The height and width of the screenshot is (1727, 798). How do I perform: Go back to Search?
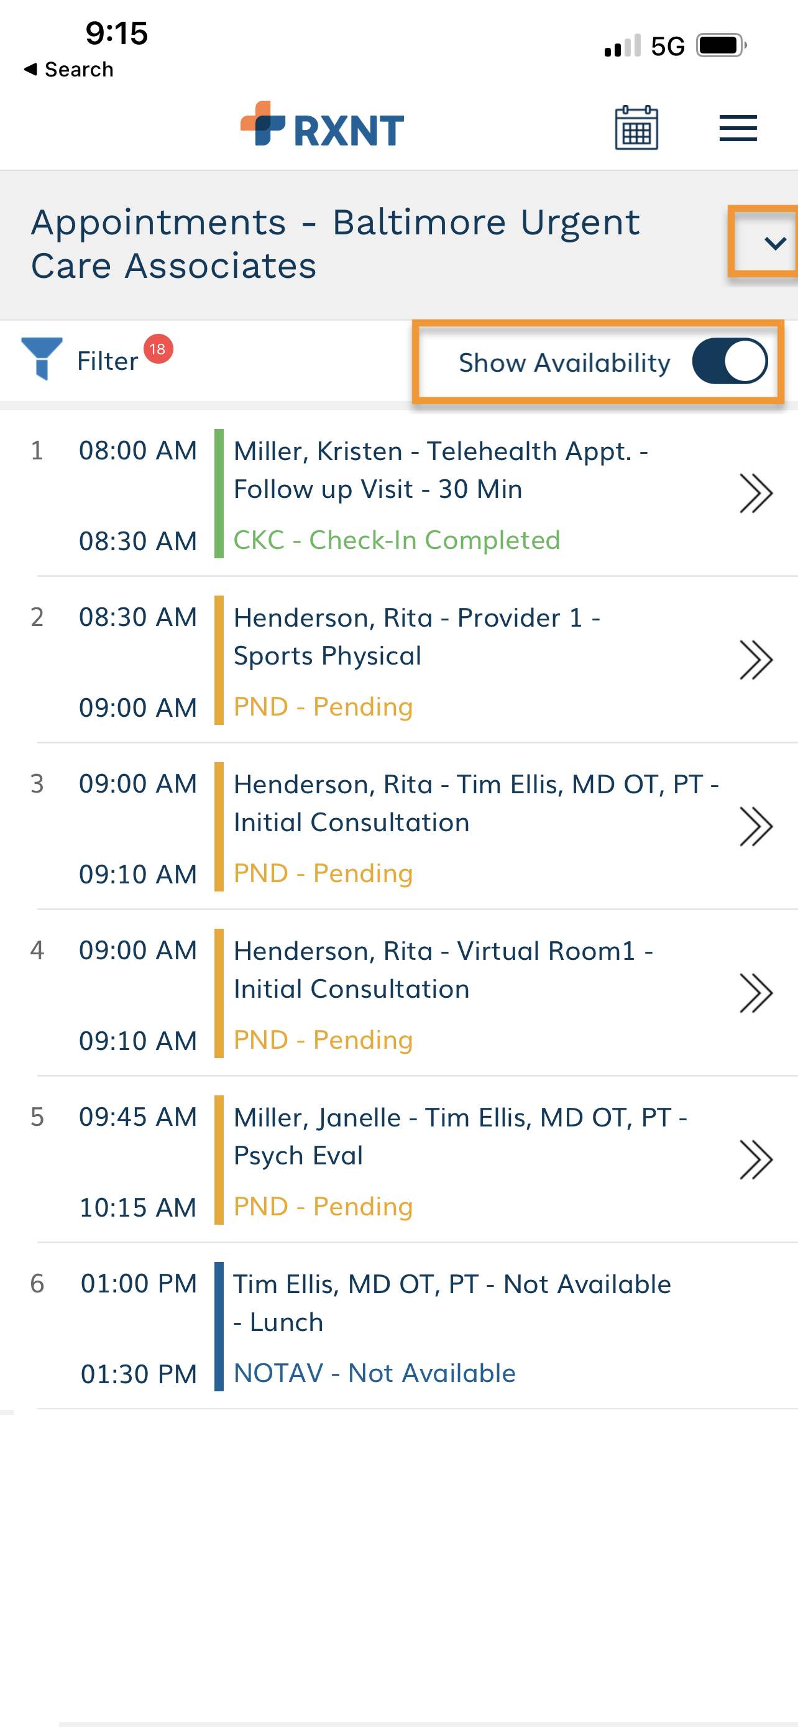[x=68, y=69]
